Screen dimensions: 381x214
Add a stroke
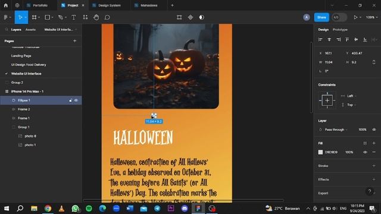374,166
